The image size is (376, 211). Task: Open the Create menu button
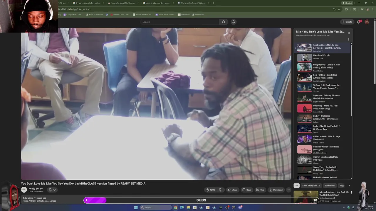click(347, 22)
